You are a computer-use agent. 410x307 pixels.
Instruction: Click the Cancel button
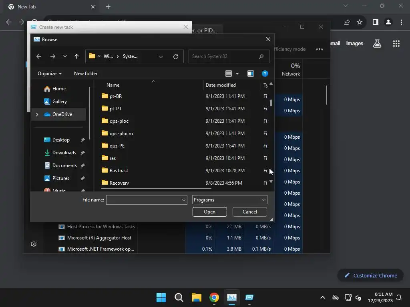250,212
